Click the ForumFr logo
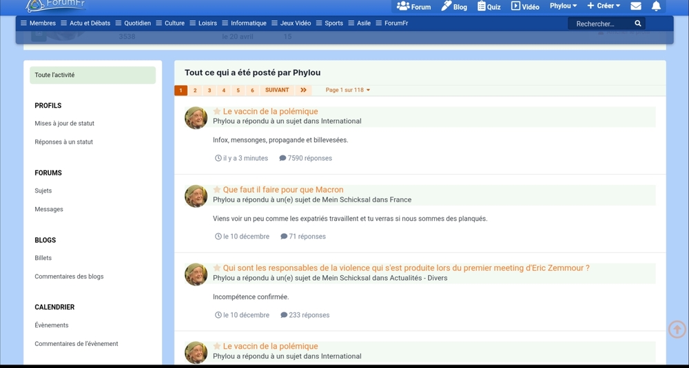Screen dimensions: 689x368 click(x=55, y=6)
